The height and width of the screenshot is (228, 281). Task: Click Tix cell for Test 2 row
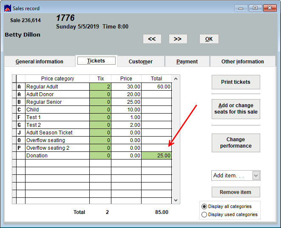tap(100, 125)
